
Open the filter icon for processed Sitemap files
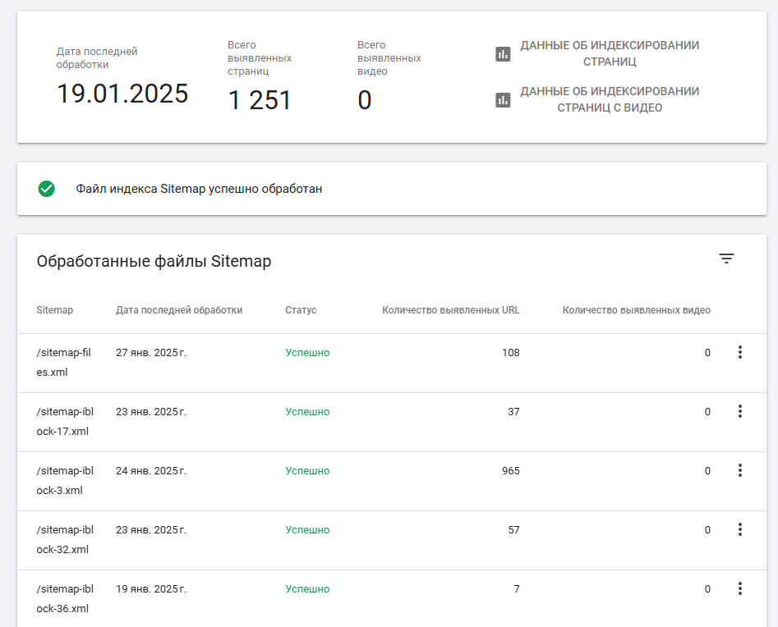[x=726, y=259]
